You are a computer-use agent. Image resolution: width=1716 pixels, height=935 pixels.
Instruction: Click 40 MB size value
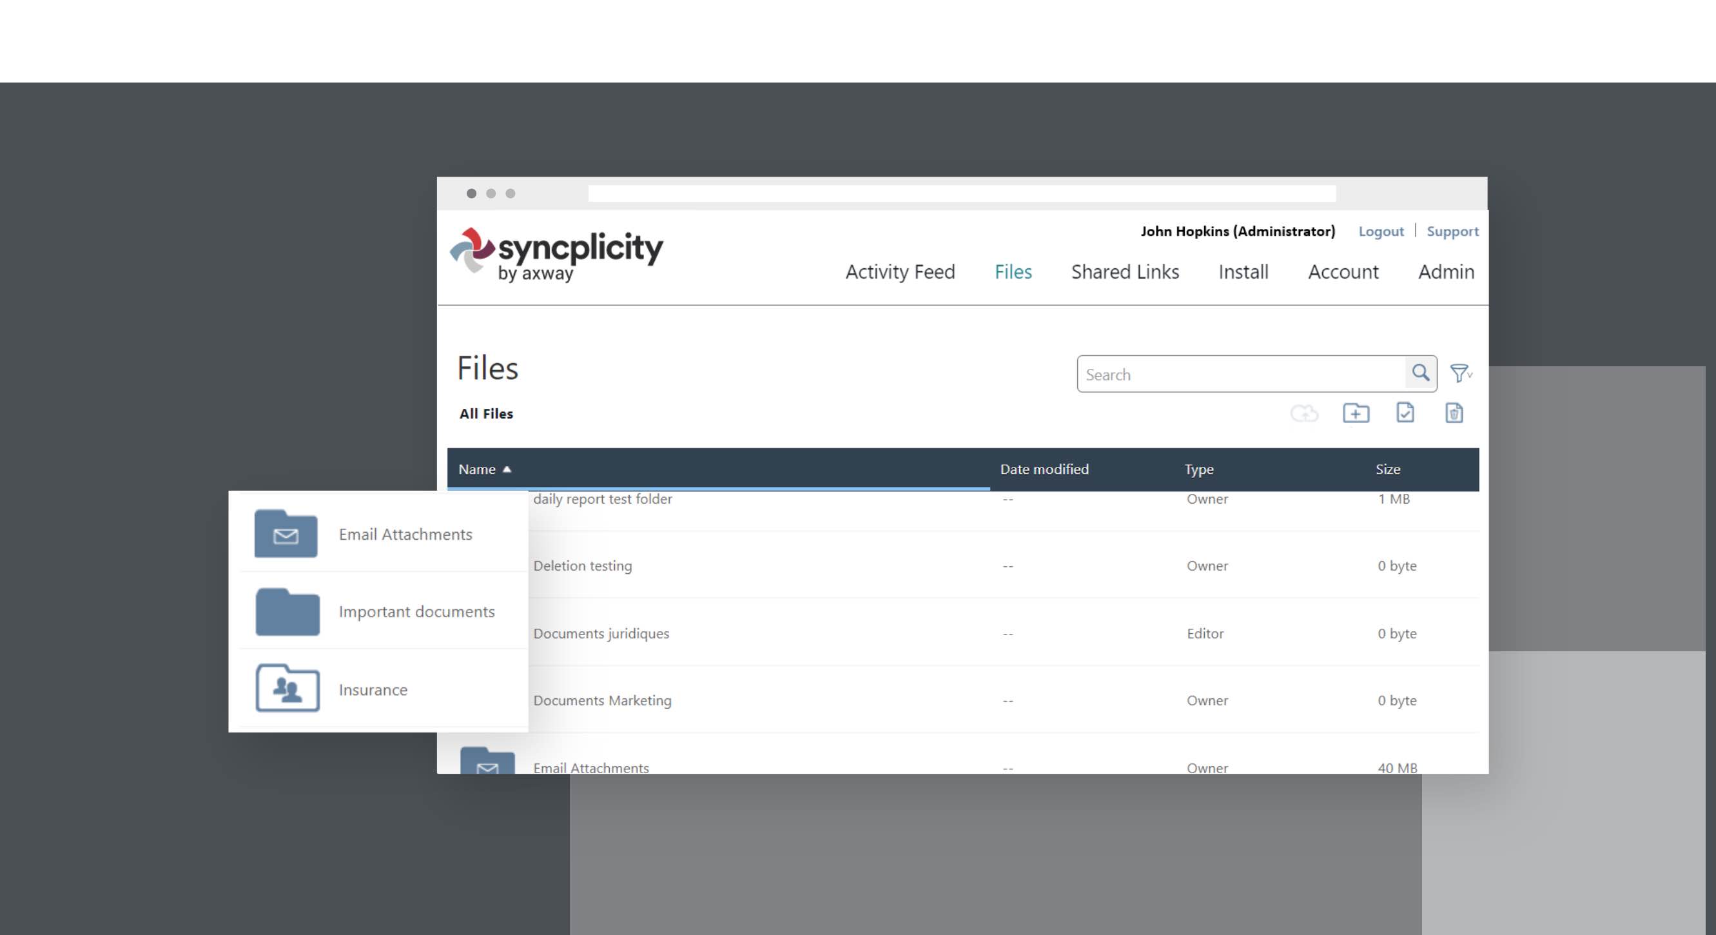click(x=1398, y=768)
